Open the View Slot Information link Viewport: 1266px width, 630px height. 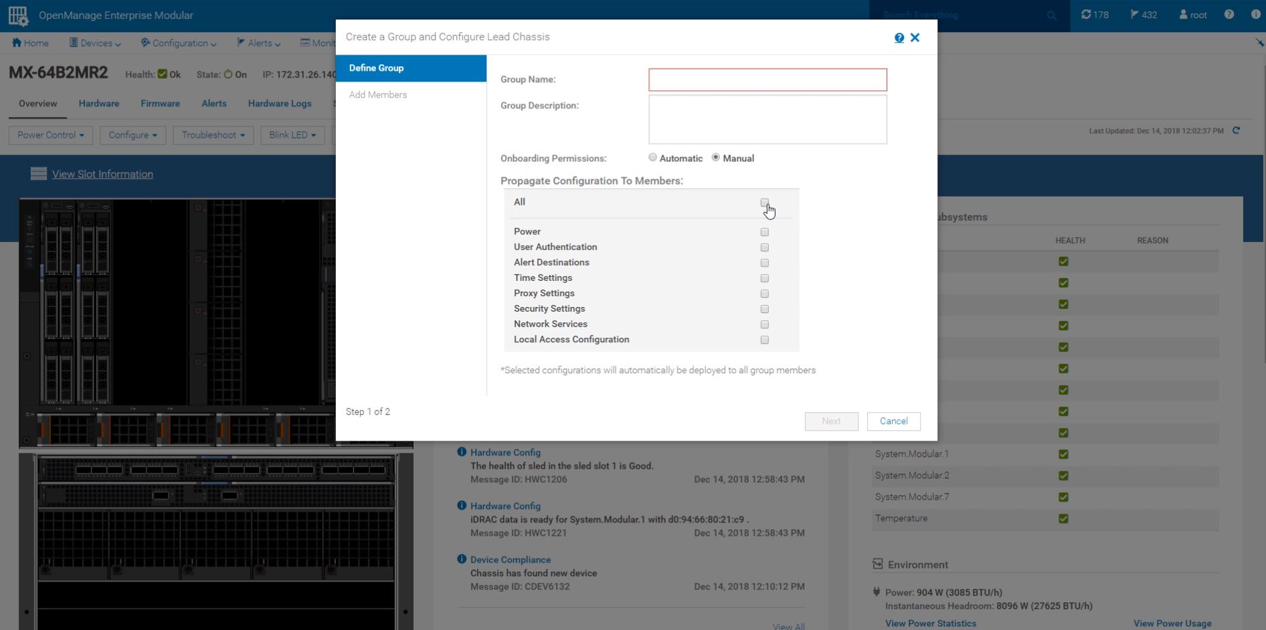tap(102, 174)
